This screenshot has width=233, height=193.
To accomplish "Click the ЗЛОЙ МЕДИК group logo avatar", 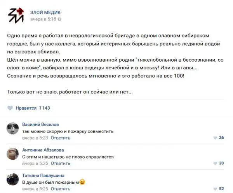I will pyautogui.click(x=16, y=15).
